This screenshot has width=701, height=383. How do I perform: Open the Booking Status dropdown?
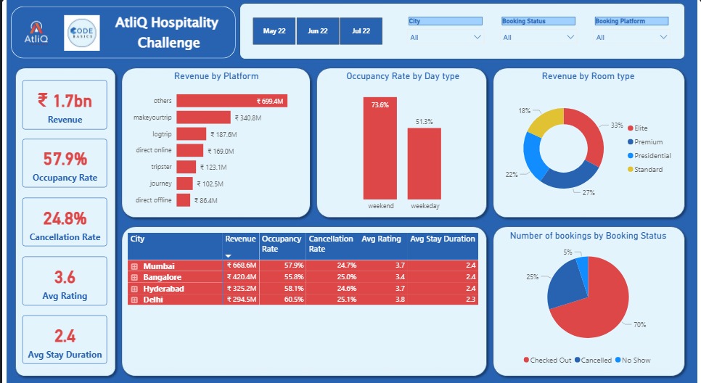(538, 37)
